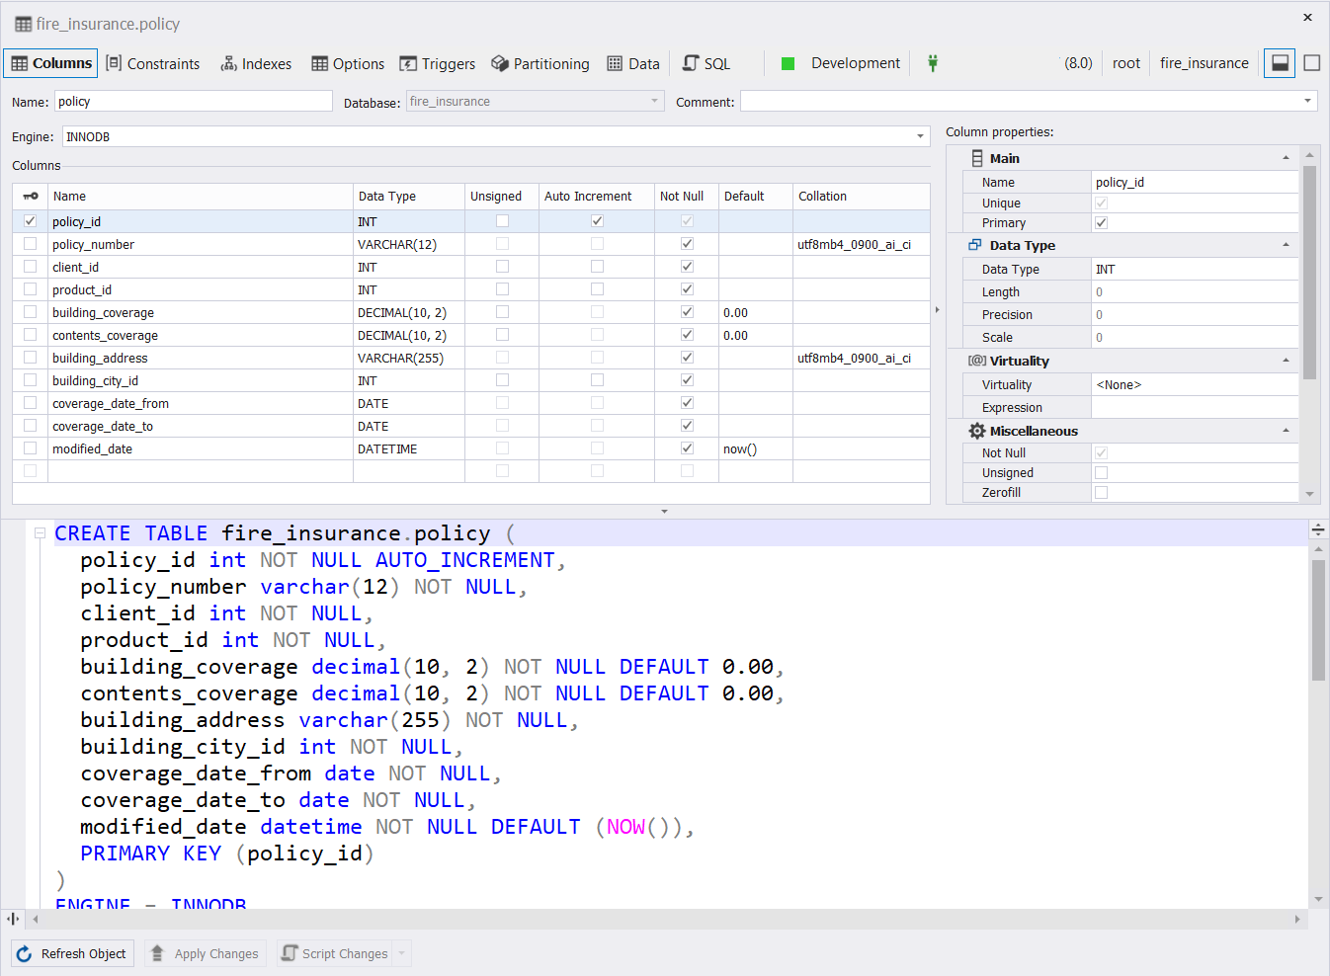Collapse the Virtuality properties section
The height and width of the screenshot is (976, 1330).
tap(1286, 361)
